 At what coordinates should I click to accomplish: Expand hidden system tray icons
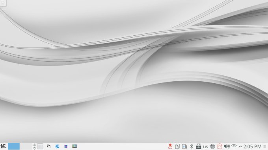240,146
